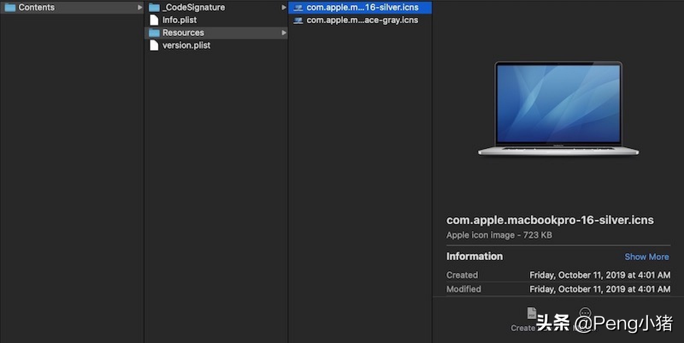This screenshot has width=684, height=343.
Task: Click the Information section heading
Action: click(x=475, y=256)
